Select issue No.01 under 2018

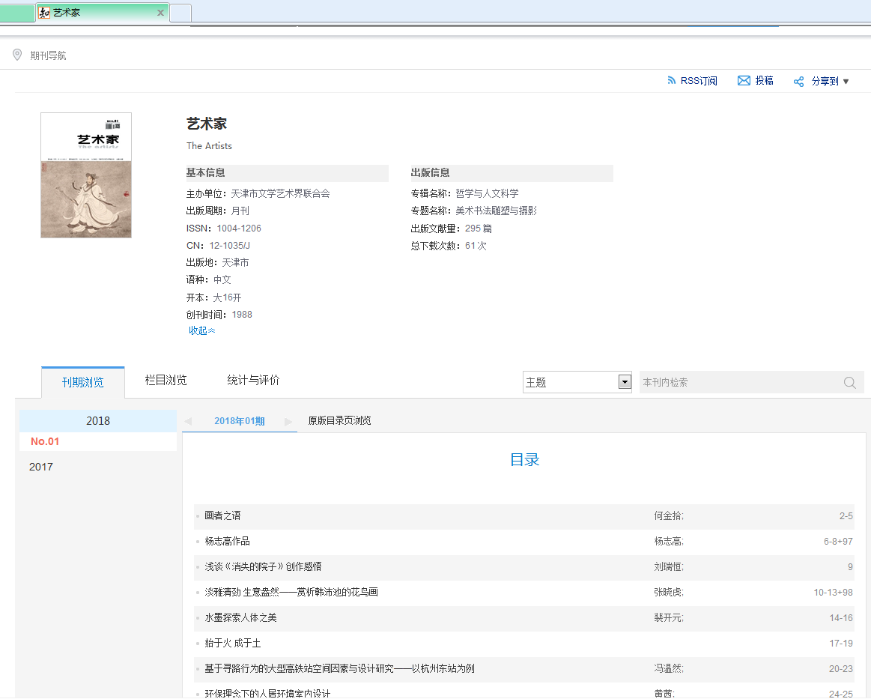45,441
